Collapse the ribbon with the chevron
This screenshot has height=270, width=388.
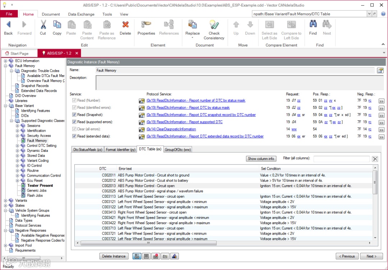pyautogui.click(x=383, y=44)
